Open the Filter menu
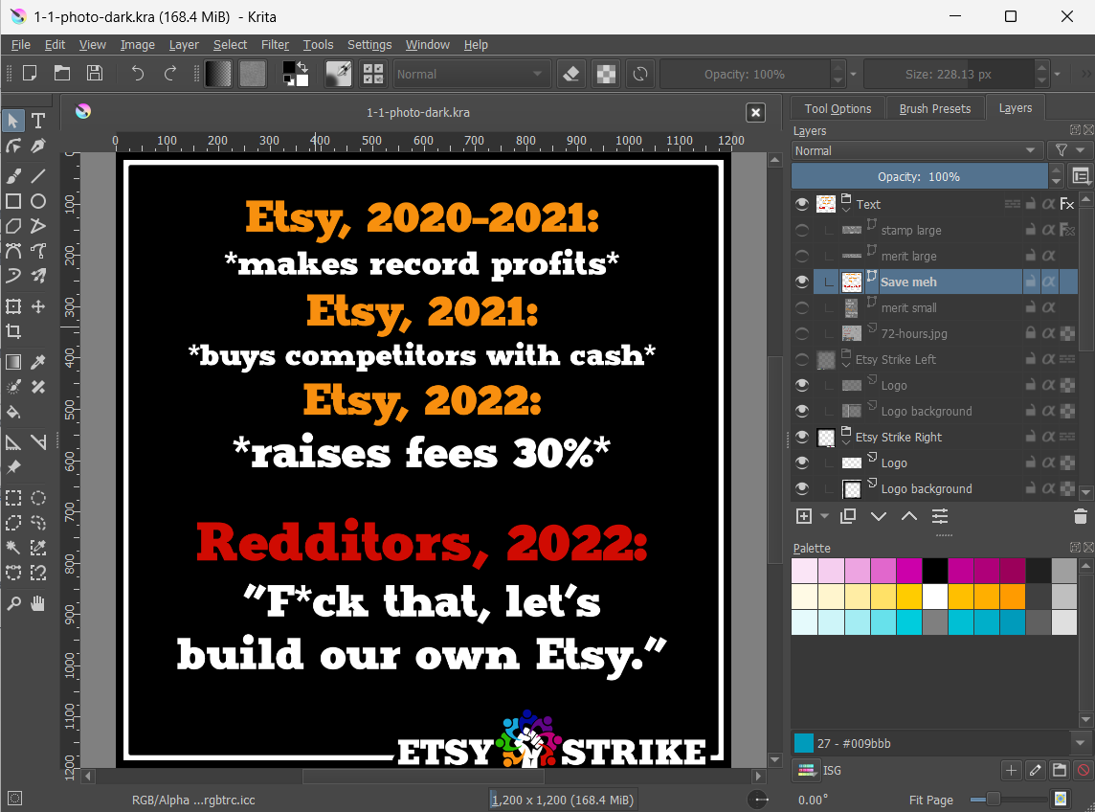This screenshot has height=812, width=1095. [275, 45]
